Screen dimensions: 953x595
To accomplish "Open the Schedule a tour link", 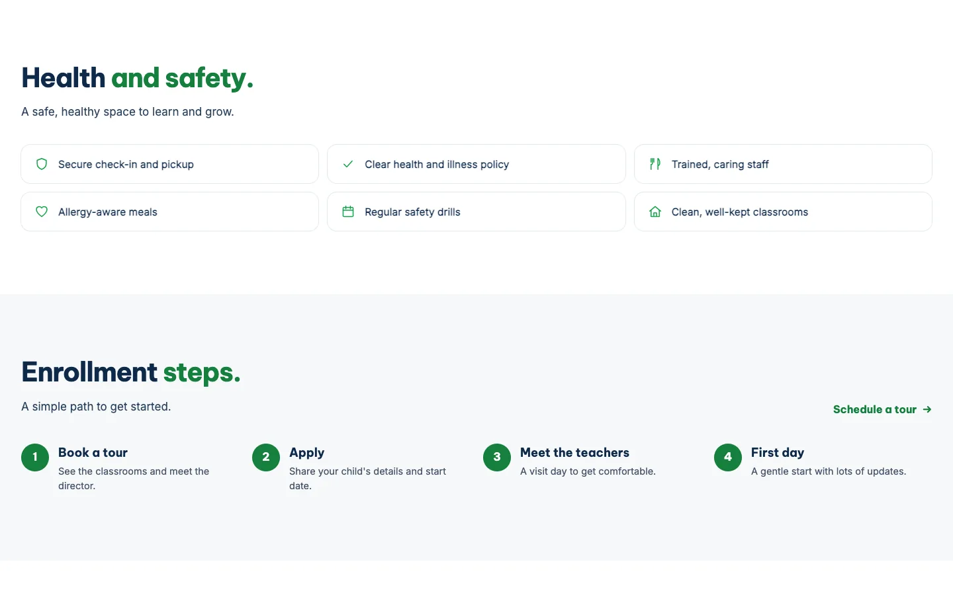I will [882, 409].
